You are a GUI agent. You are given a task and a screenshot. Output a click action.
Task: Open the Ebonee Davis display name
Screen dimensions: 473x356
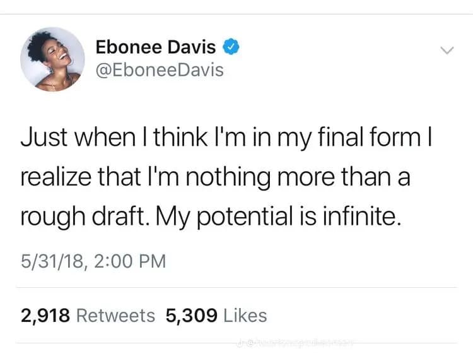[155, 47]
